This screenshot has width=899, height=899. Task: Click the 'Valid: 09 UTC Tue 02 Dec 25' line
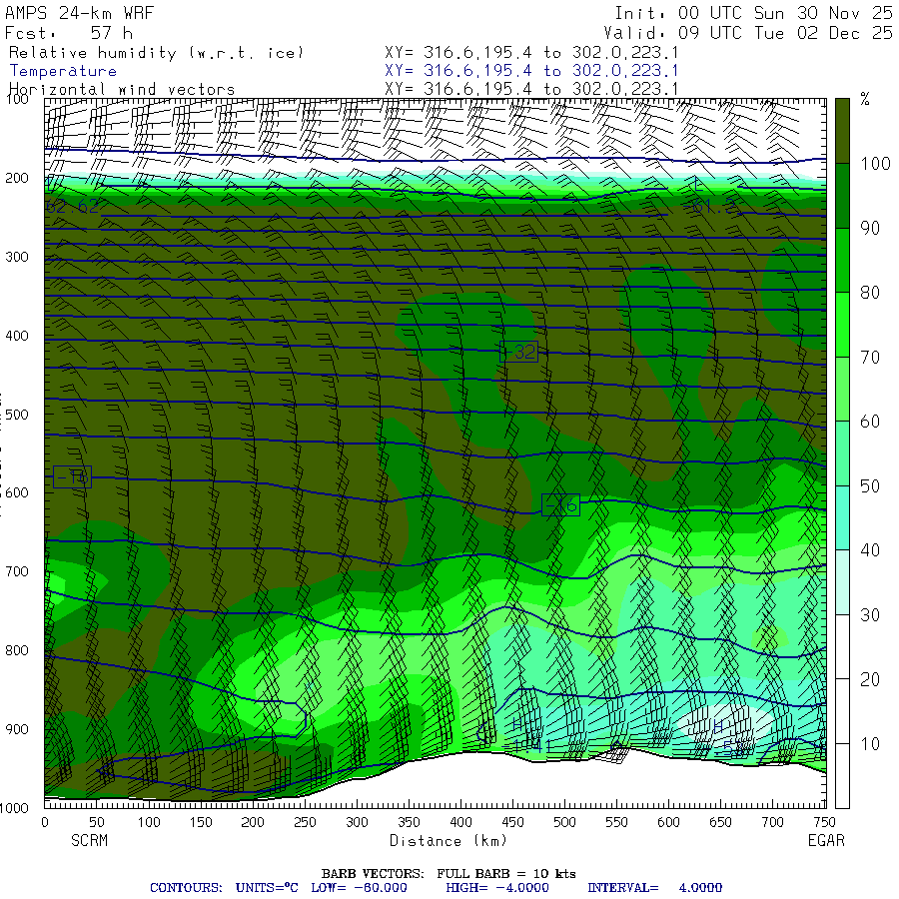[x=747, y=33]
